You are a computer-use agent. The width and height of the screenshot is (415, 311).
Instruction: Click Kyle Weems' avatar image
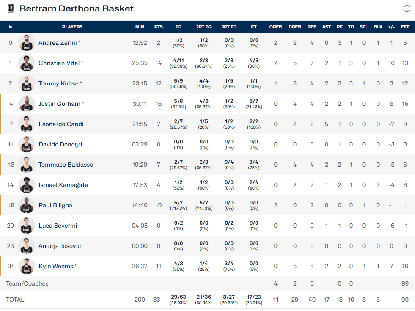click(27, 266)
